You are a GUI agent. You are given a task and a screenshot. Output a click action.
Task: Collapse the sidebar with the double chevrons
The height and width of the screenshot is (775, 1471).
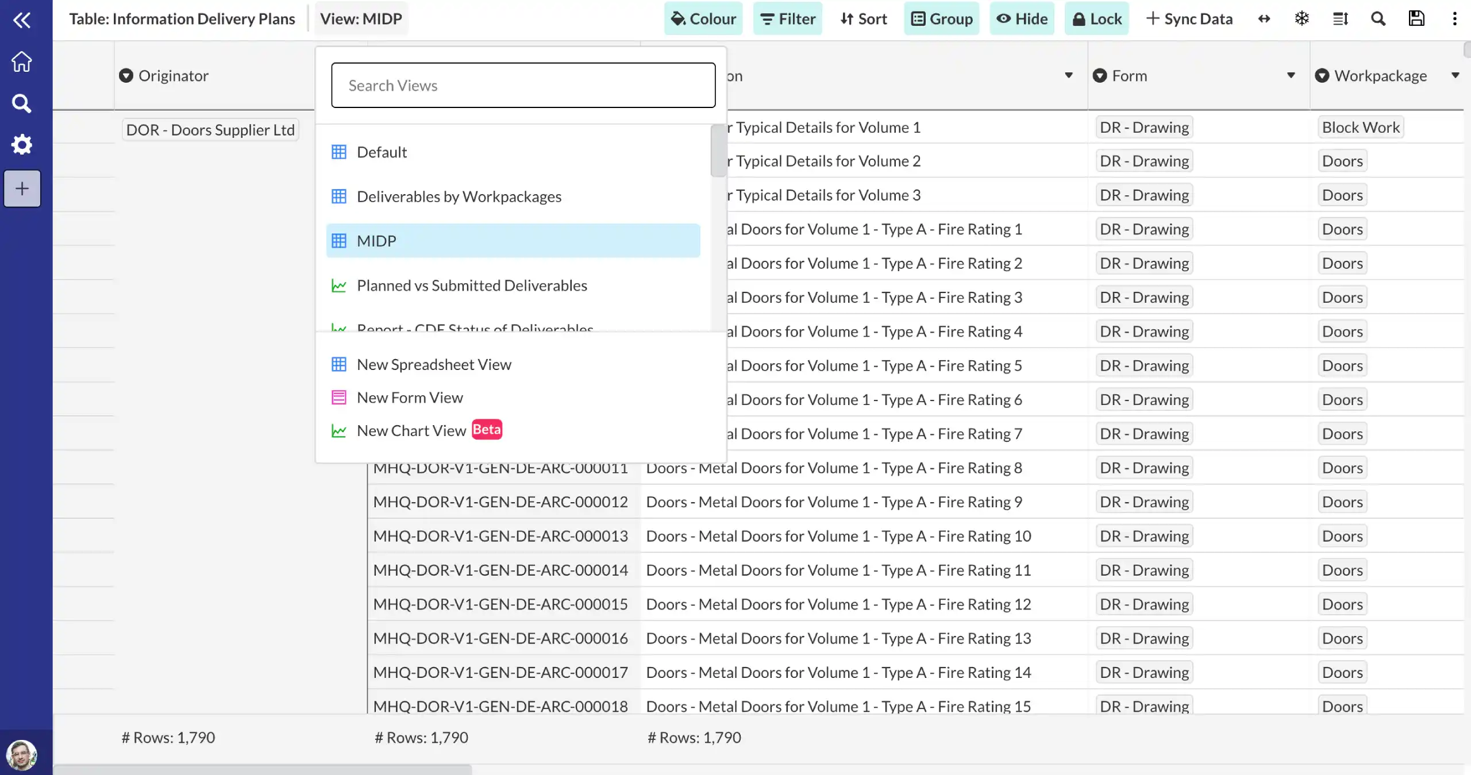[22, 20]
